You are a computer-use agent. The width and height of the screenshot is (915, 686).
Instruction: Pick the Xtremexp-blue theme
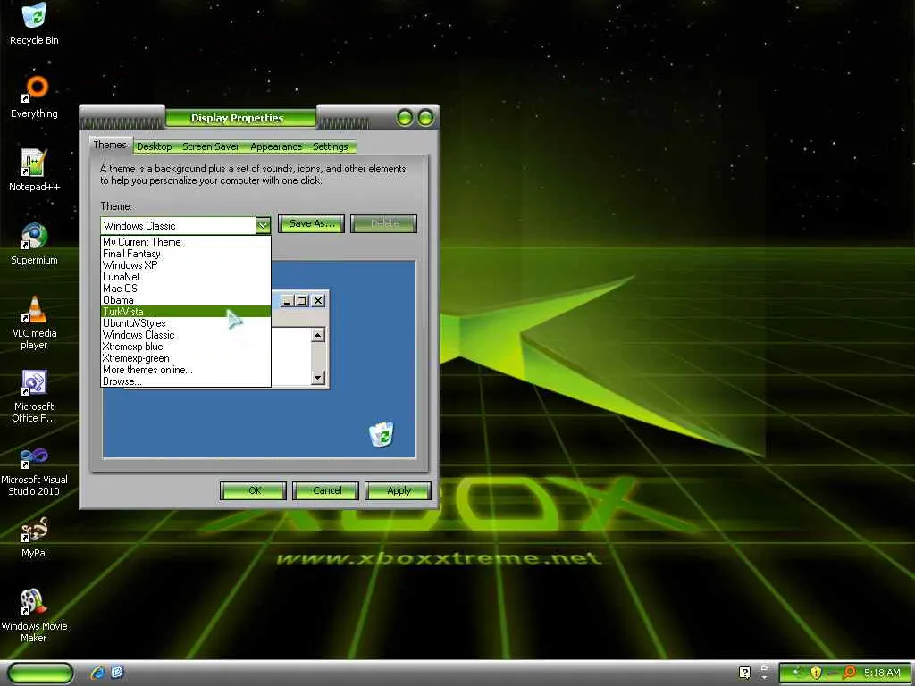[x=186, y=347]
